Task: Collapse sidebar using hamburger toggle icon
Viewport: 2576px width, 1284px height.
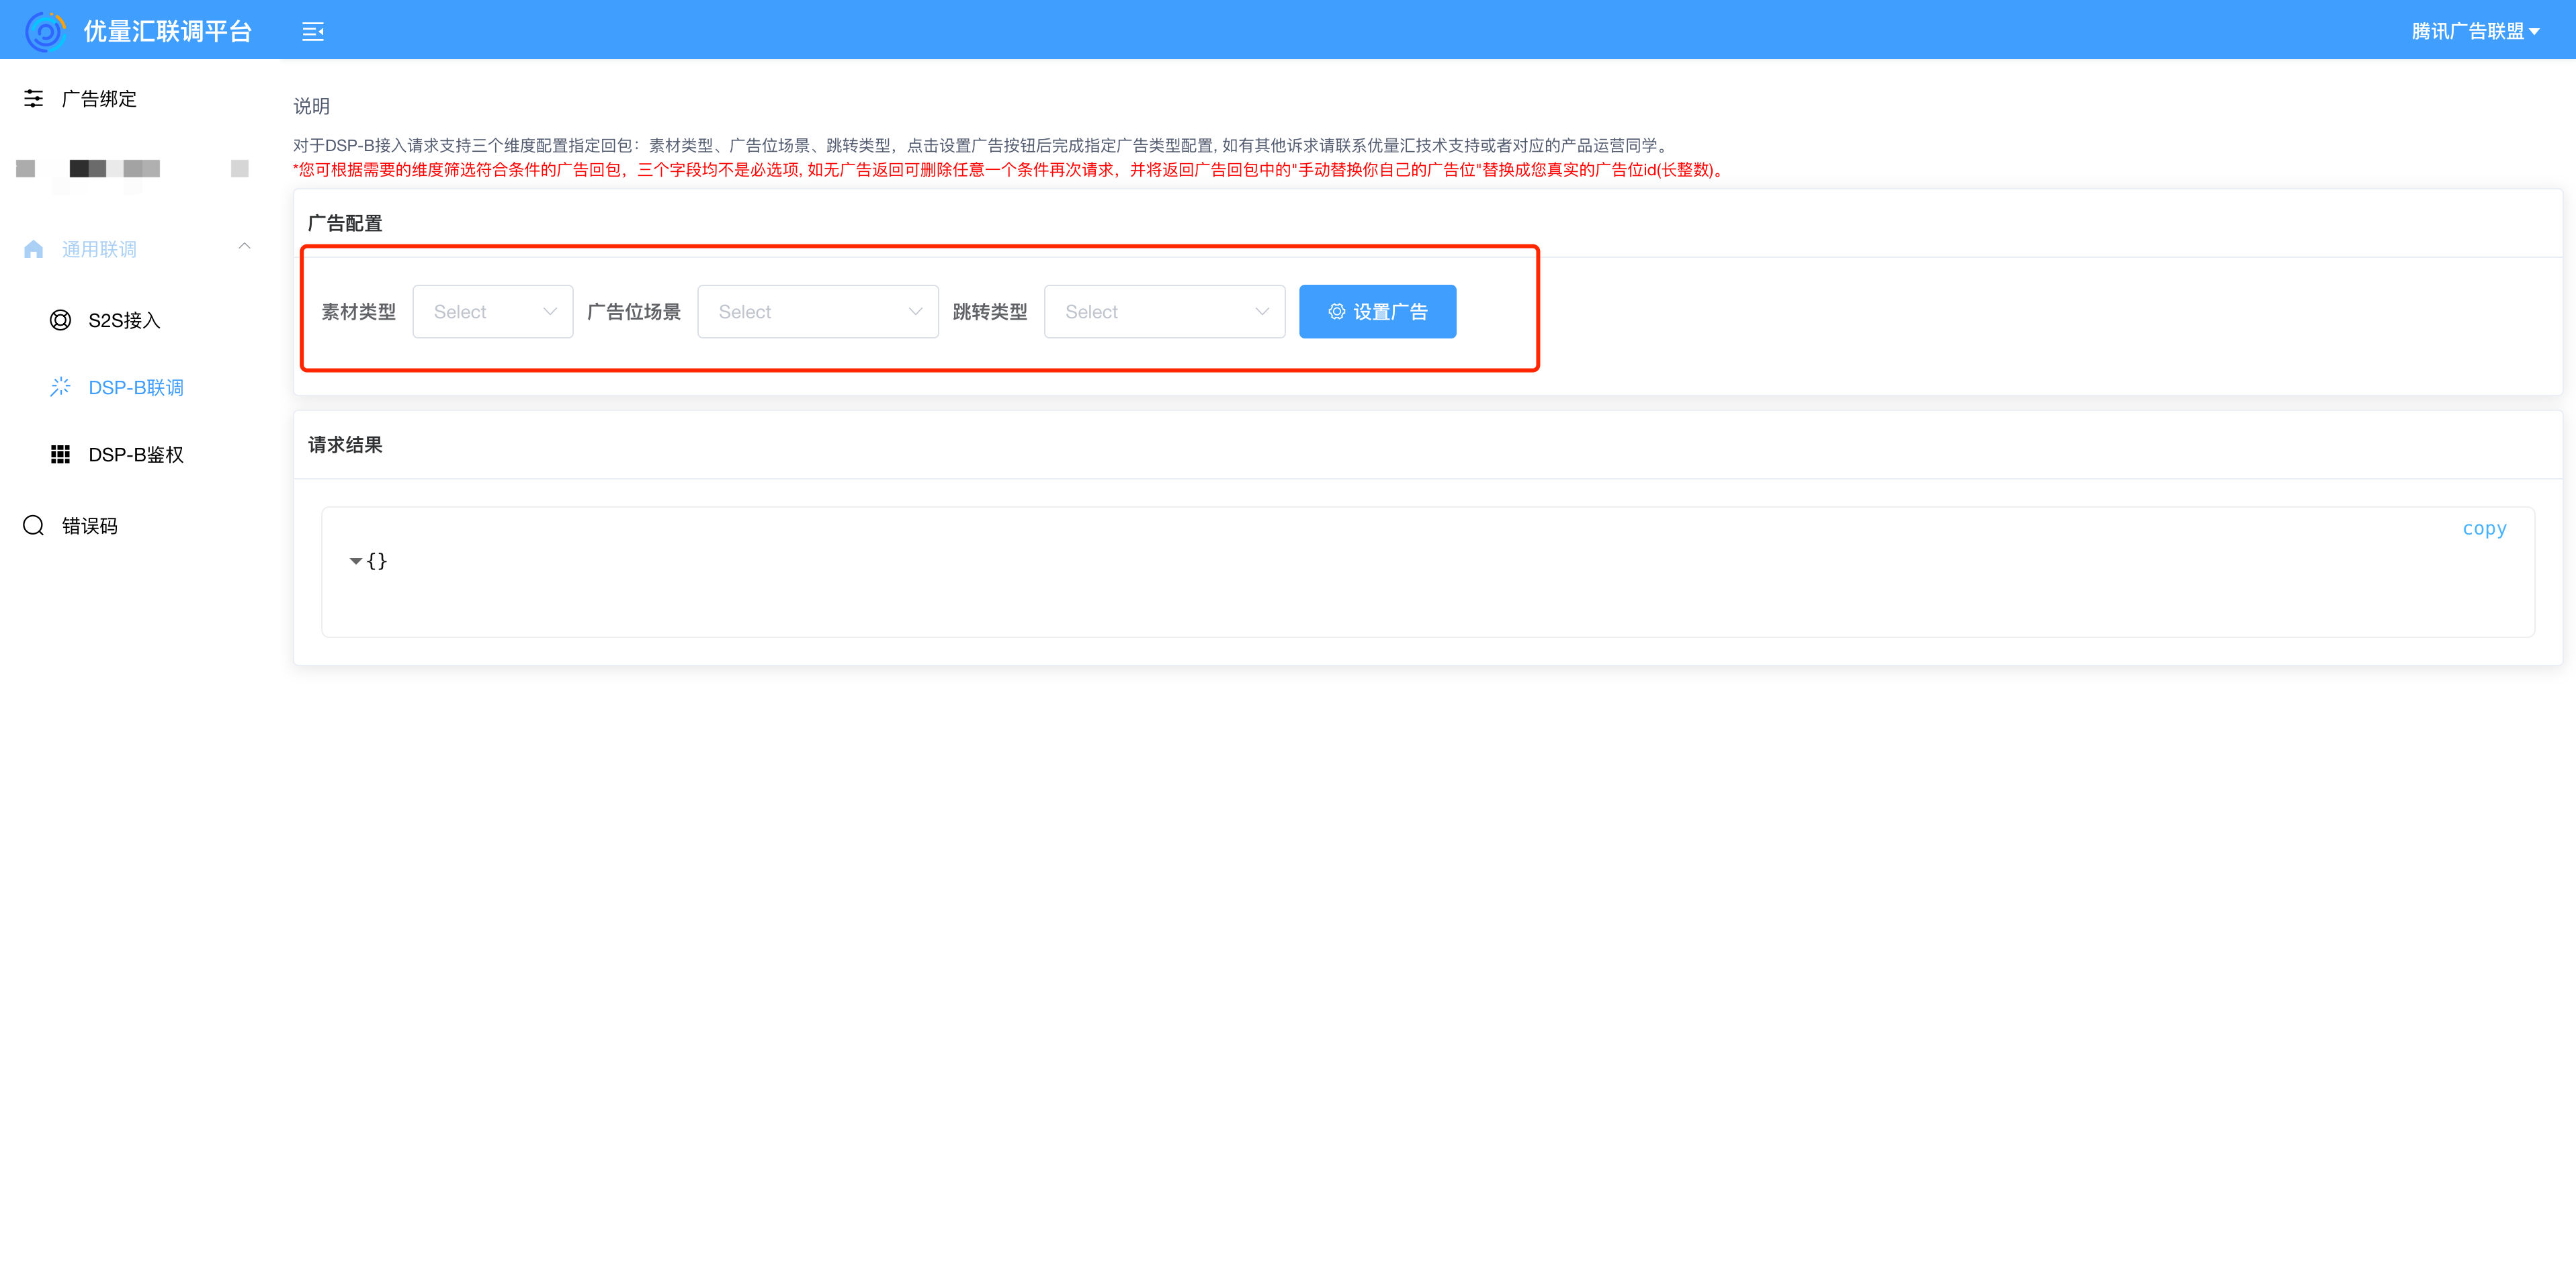Action: pyautogui.click(x=313, y=32)
